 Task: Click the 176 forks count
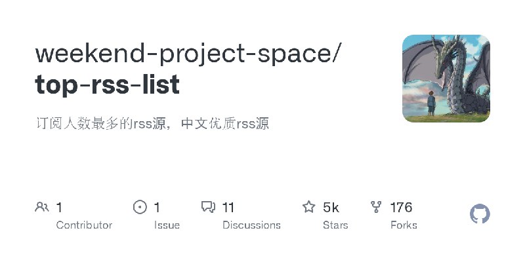[x=401, y=208]
